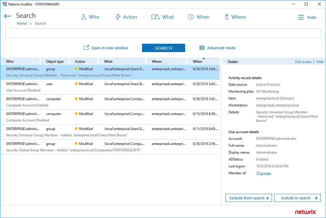
Task: Add a Who filter via person icon
Action: click(x=84, y=17)
